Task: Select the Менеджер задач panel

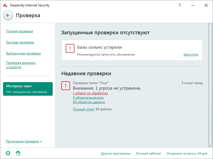Action: click(28, 89)
